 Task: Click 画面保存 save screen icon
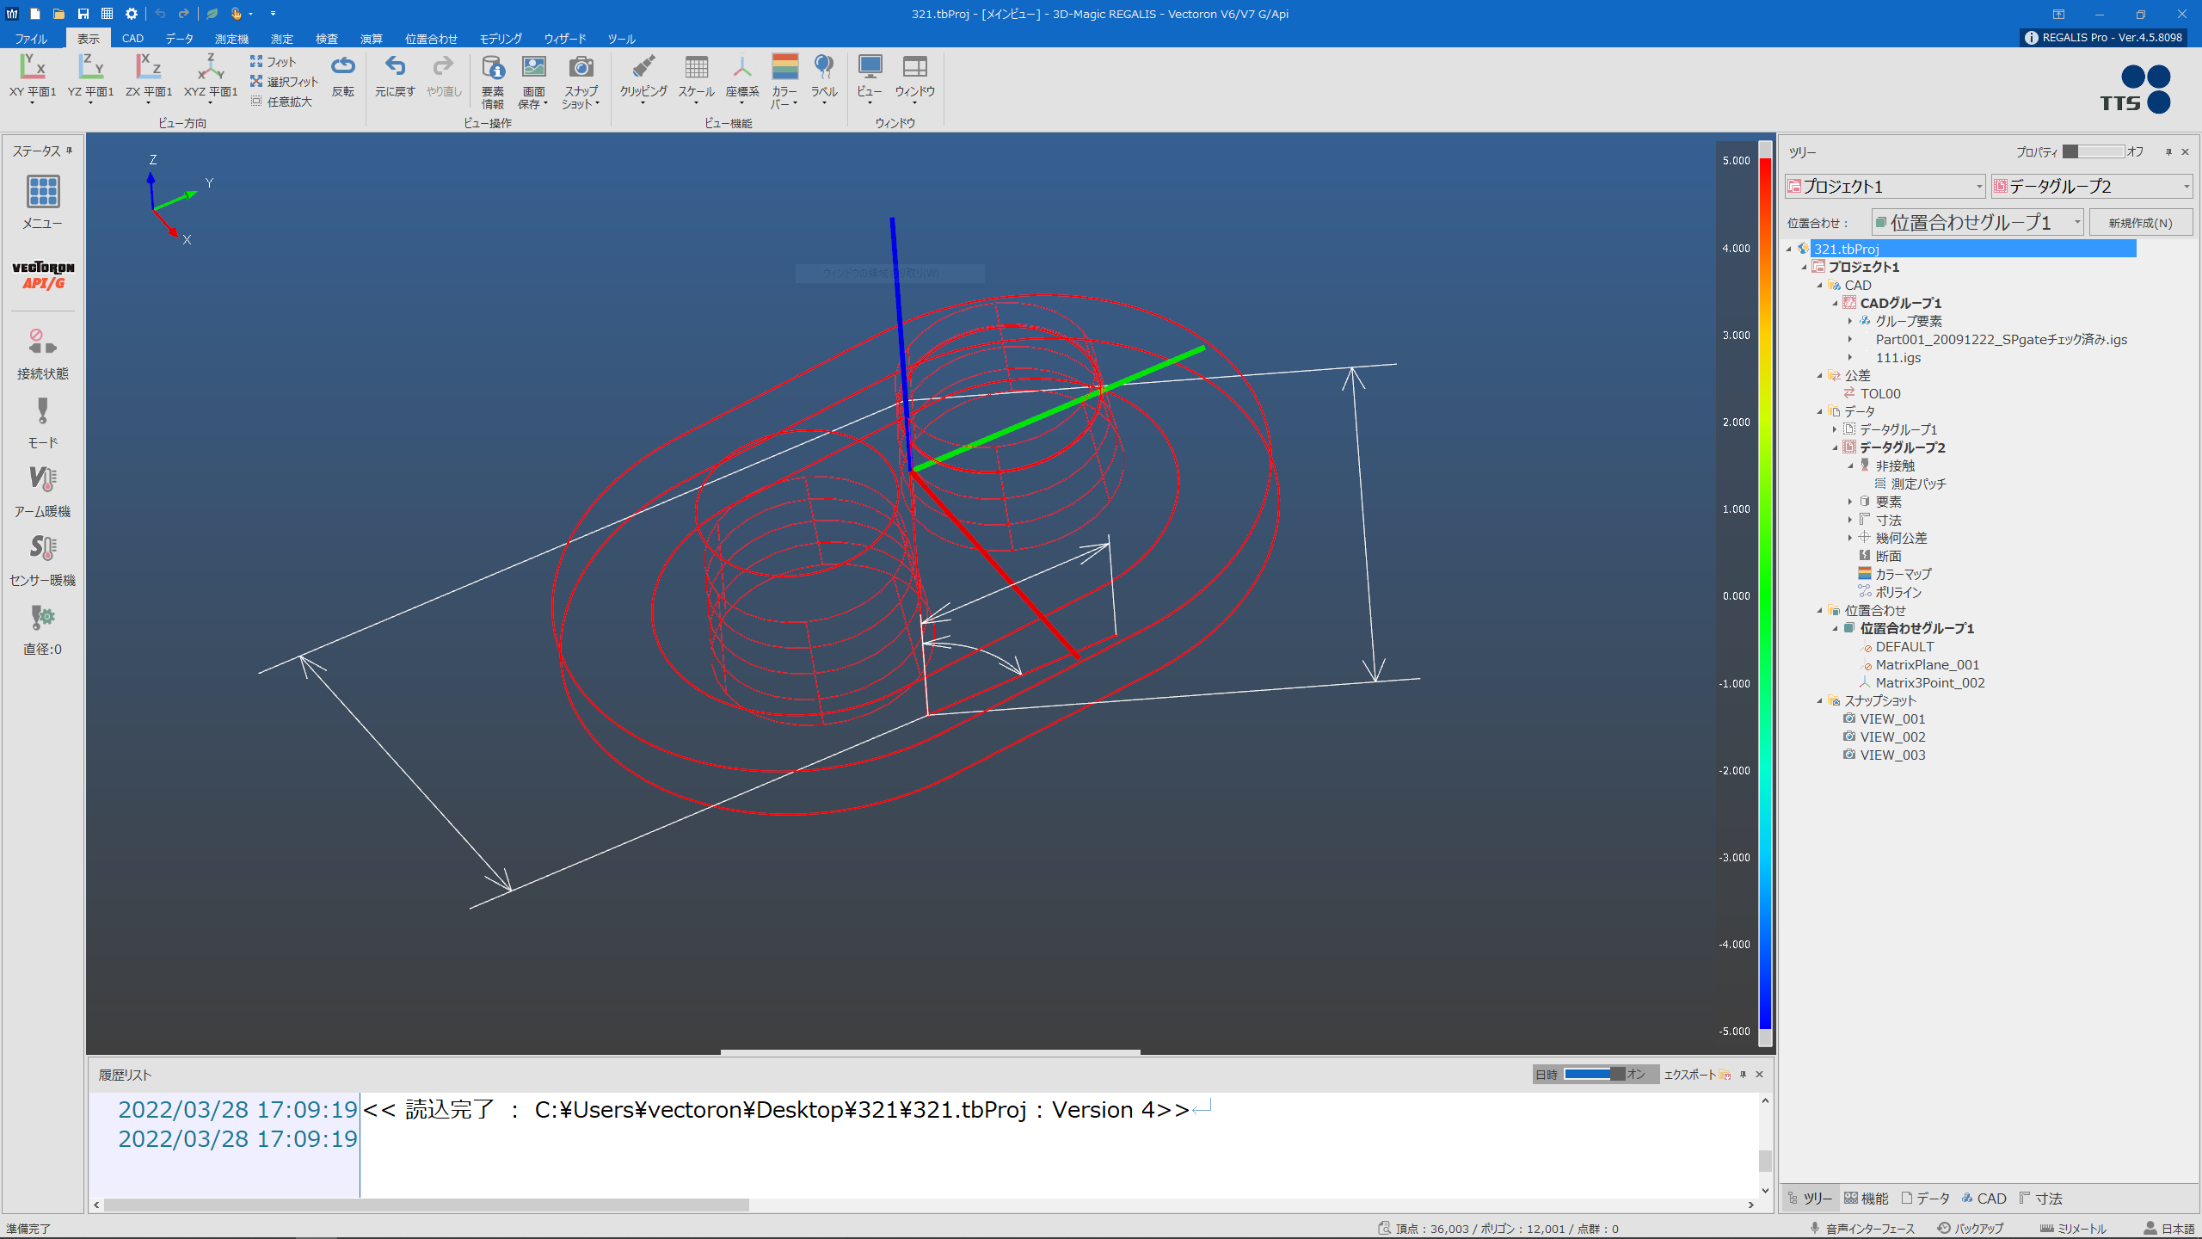pyautogui.click(x=533, y=82)
